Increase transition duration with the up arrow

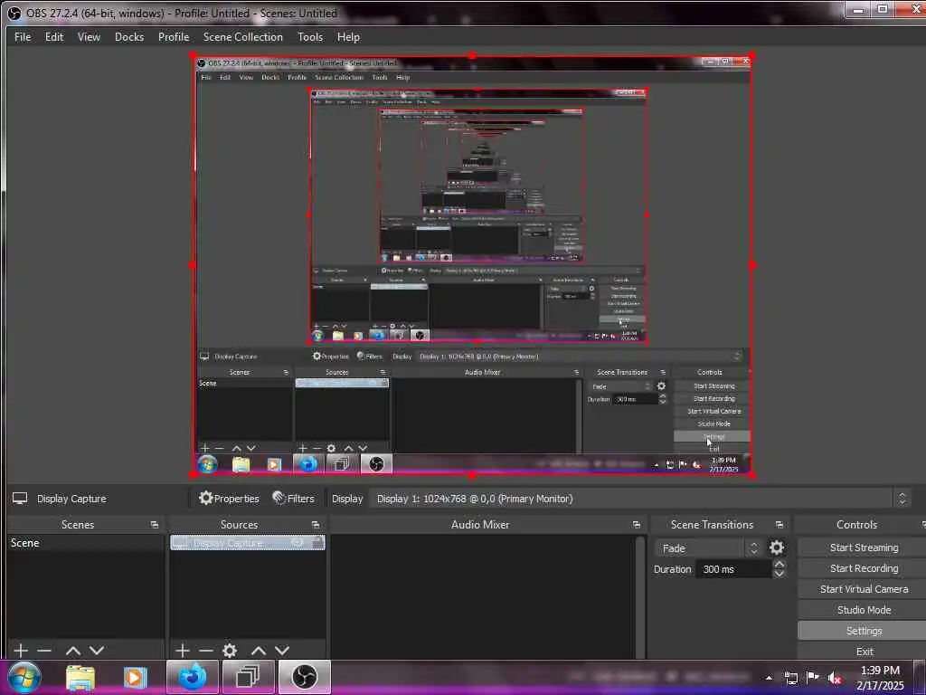pyautogui.click(x=779, y=565)
